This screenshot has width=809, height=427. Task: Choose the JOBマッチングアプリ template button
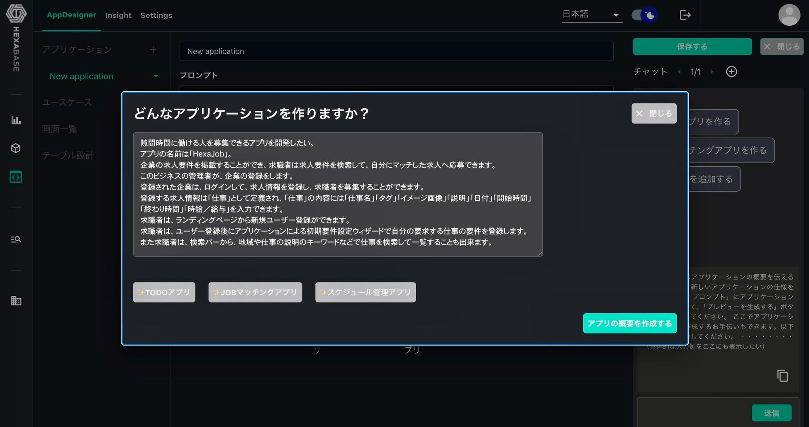point(255,293)
